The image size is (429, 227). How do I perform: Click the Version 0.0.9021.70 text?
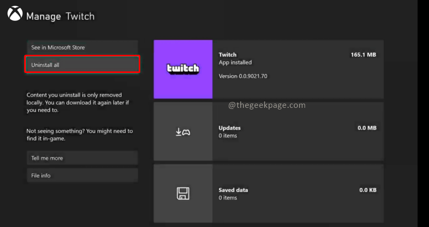point(243,76)
